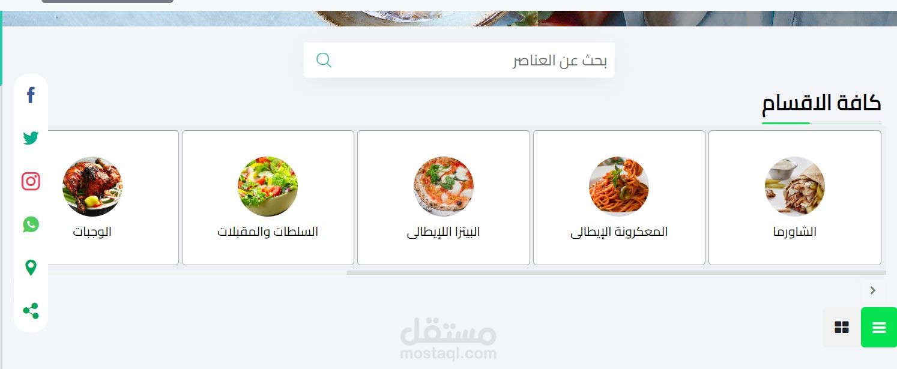Click the Twitter bird icon
897x369 pixels.
click(x=31, y=138)
